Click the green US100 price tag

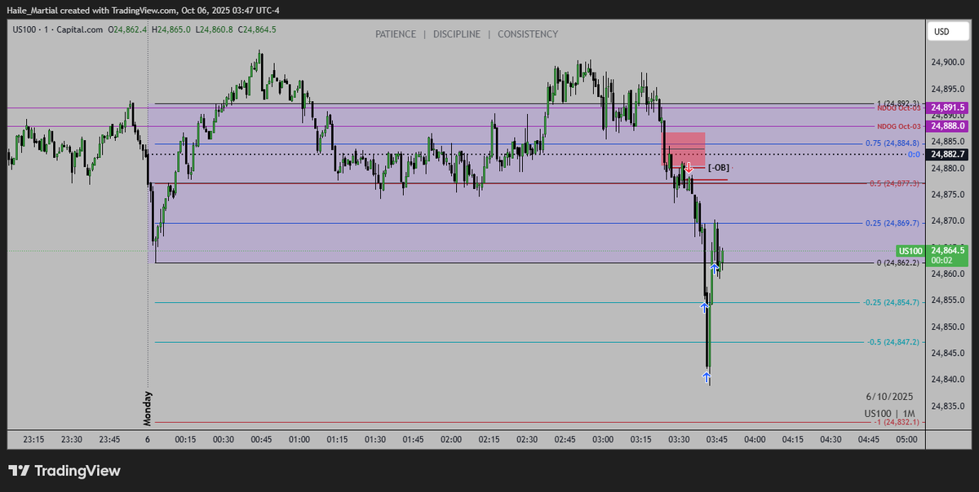(x=910, y=251)
